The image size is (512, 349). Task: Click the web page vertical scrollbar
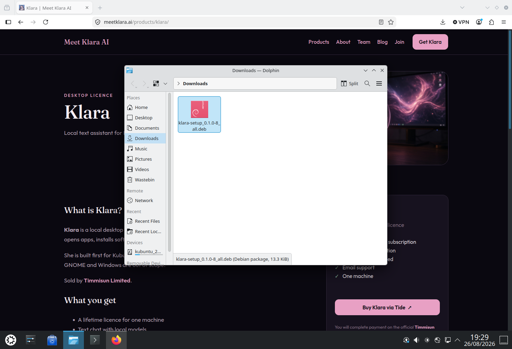point(510,79)
